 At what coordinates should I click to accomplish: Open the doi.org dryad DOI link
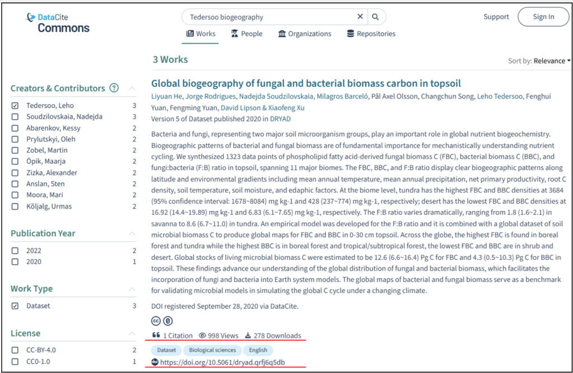[x=223, y=362]
